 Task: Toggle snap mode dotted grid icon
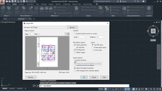(109, 89)
